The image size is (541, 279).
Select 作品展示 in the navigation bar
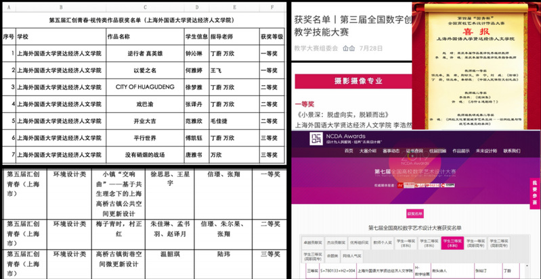(460, 151)
